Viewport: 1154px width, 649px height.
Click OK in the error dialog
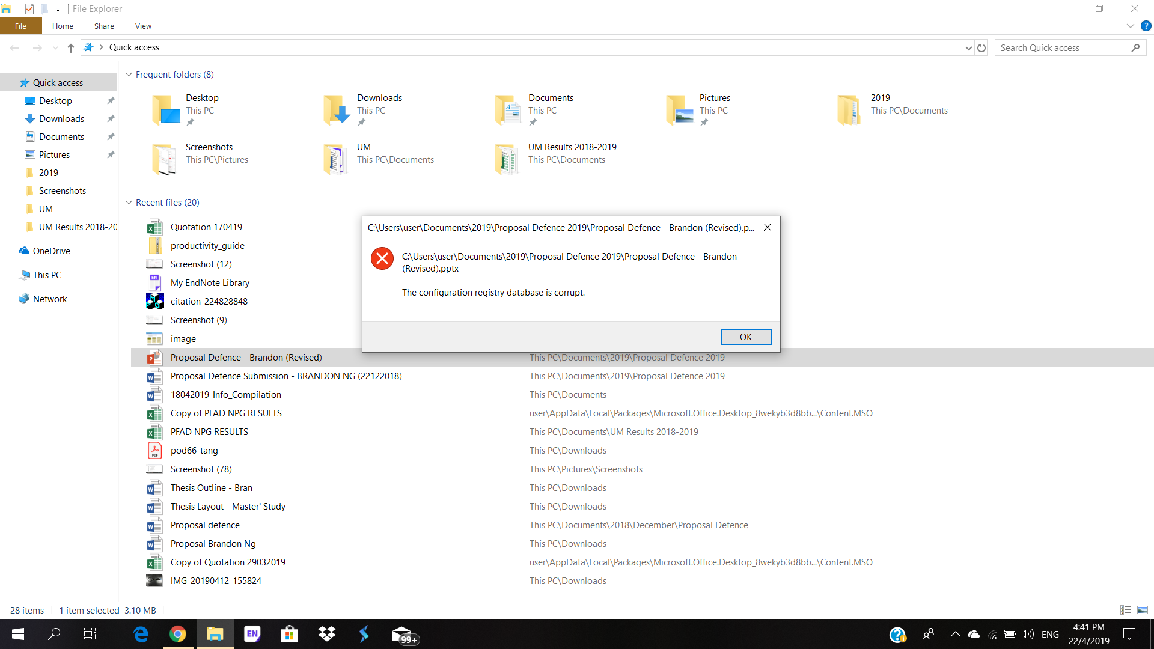(x=745, y=337)
